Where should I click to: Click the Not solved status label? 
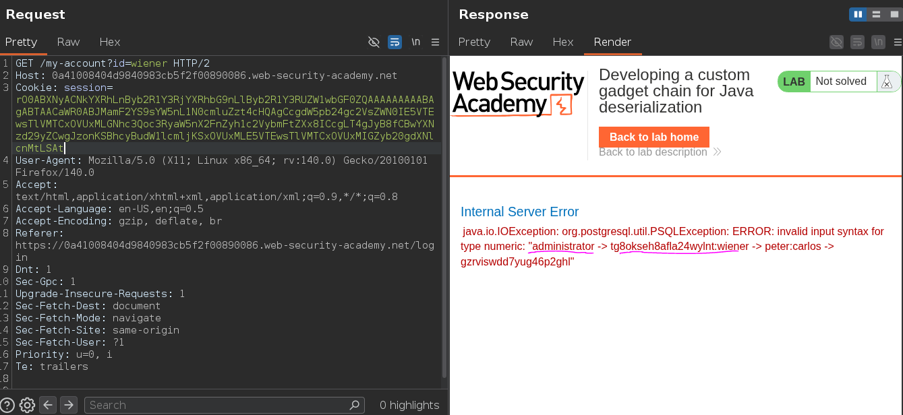coord(841,82)
